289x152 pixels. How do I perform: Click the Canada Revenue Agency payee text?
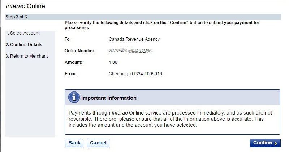coord(134,39)
